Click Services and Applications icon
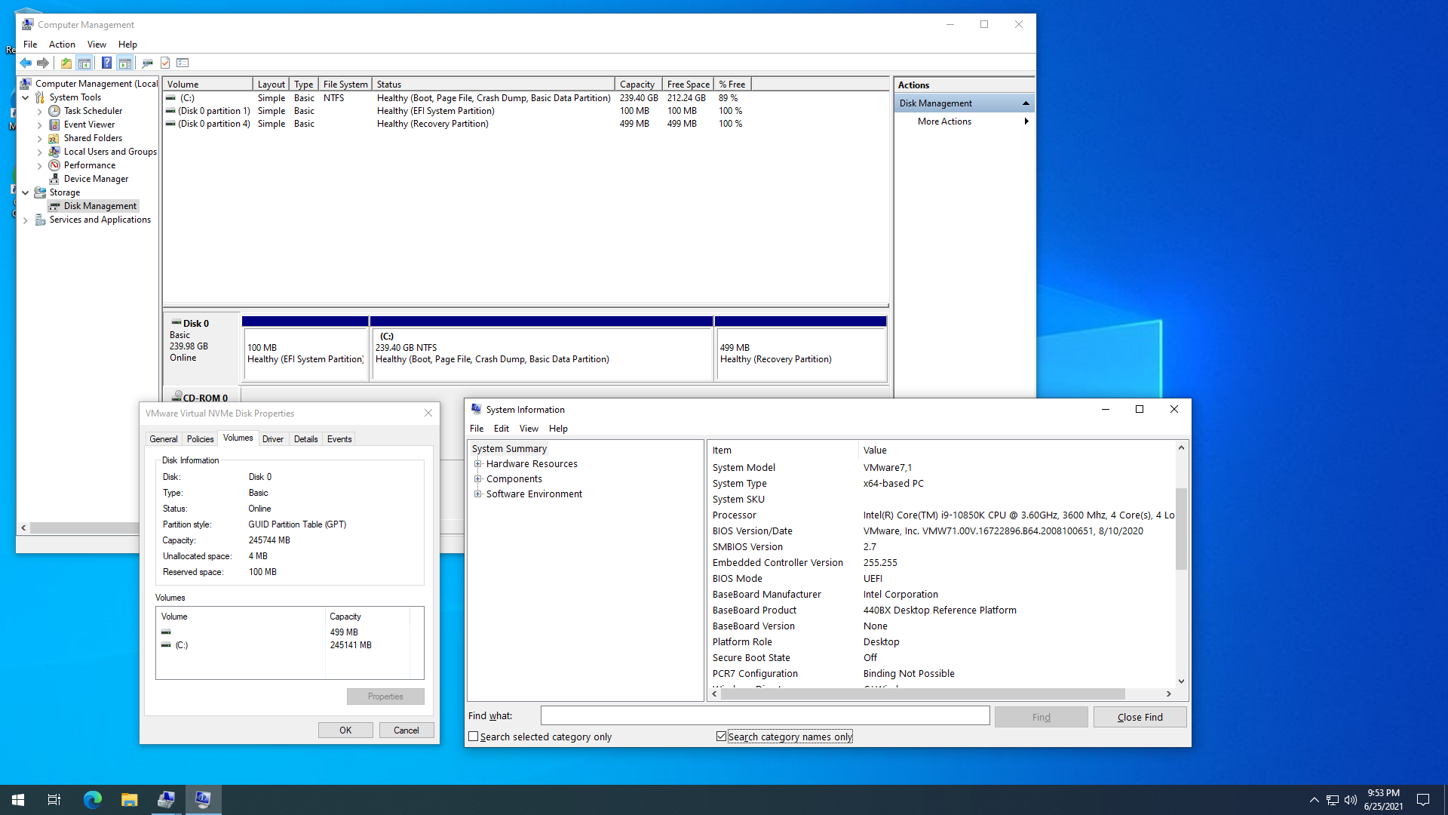 [40, 220]
